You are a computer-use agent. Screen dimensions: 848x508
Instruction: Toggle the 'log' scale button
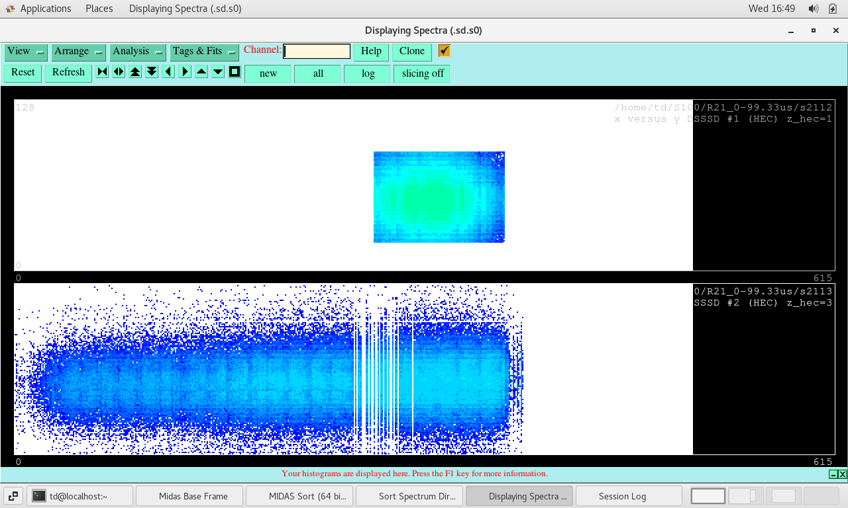[368, 73]
